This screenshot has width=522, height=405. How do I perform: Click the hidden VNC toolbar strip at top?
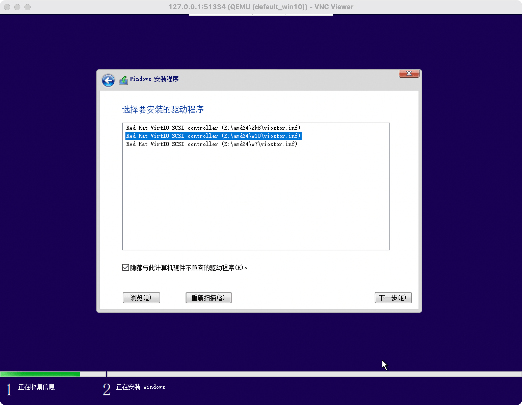261,15
